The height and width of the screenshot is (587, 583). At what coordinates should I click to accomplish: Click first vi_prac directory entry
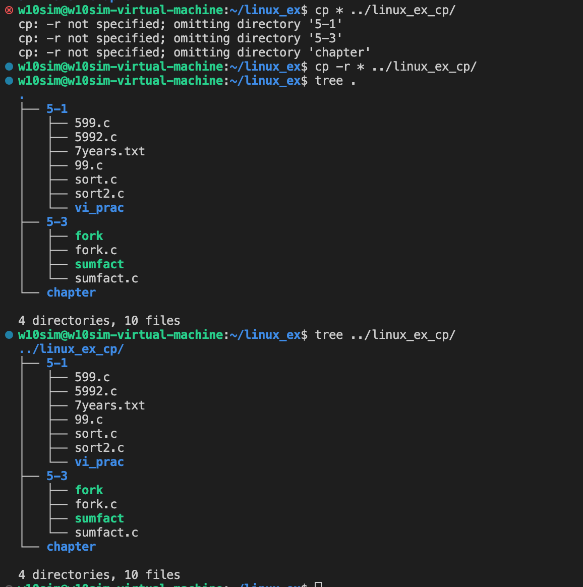[99, 208]
